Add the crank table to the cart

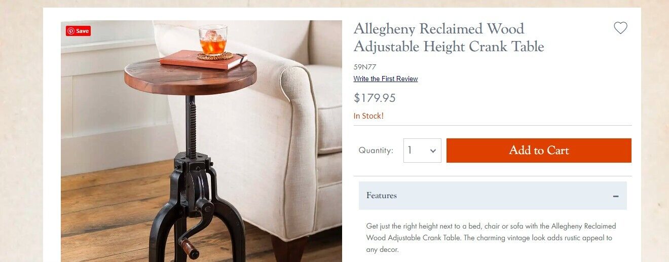539,151
